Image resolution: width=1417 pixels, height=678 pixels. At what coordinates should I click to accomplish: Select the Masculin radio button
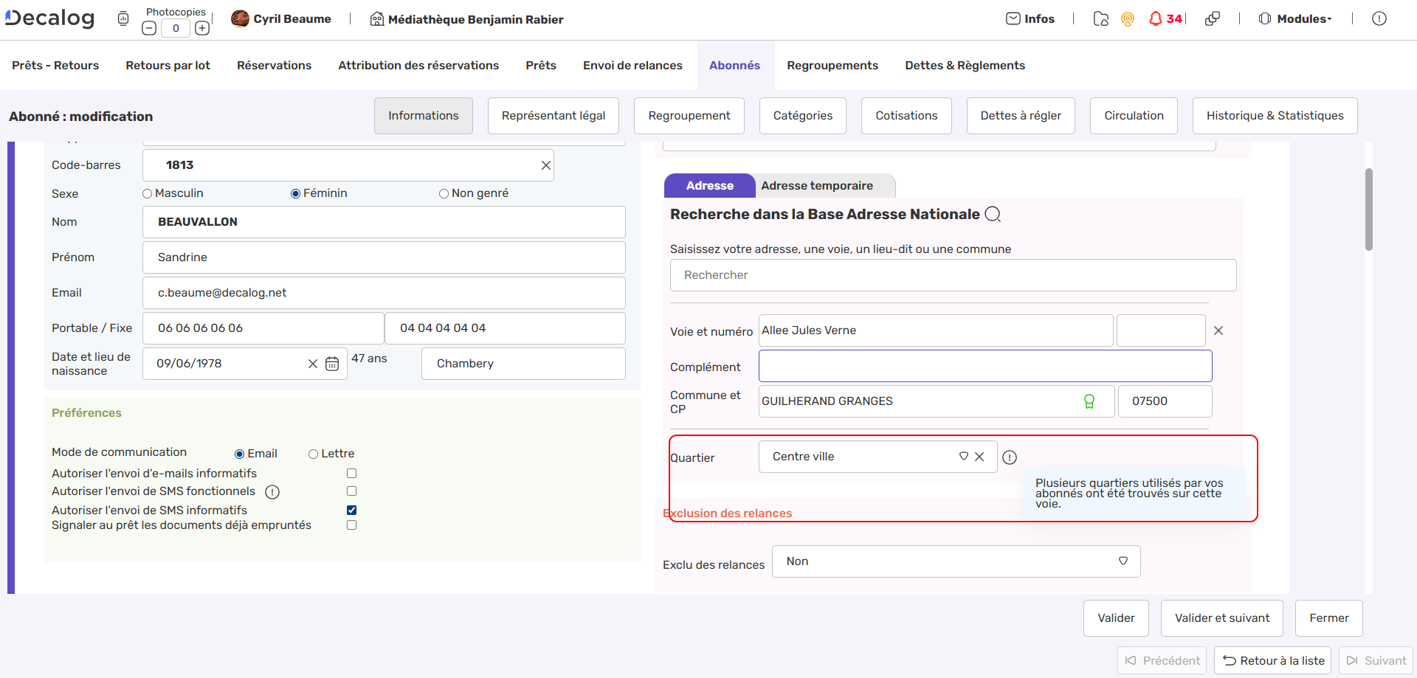coord(148,194)
